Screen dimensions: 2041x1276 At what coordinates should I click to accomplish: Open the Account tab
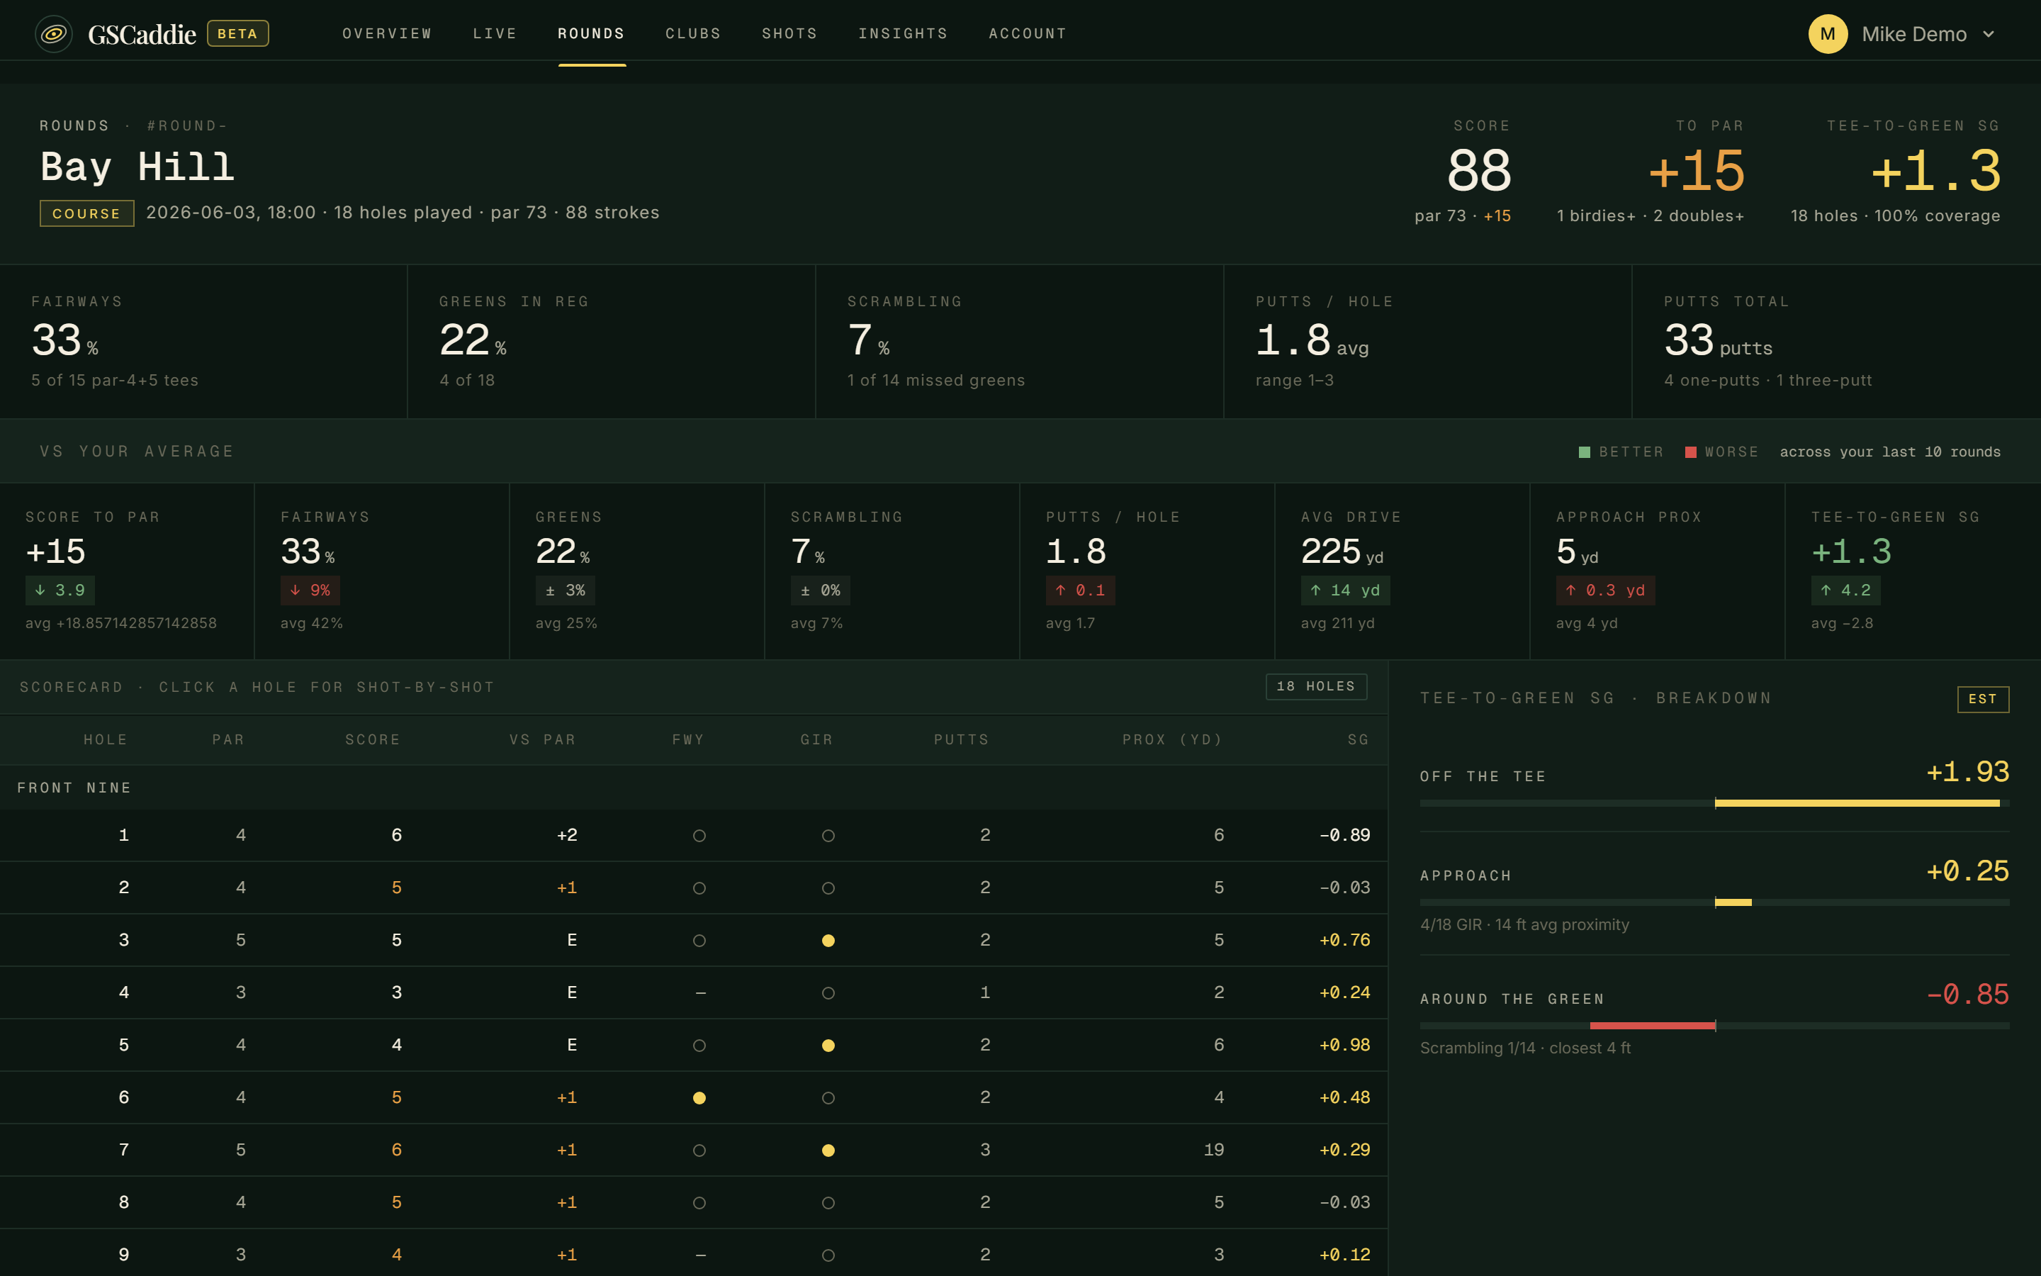click(x=1028, y=34)
